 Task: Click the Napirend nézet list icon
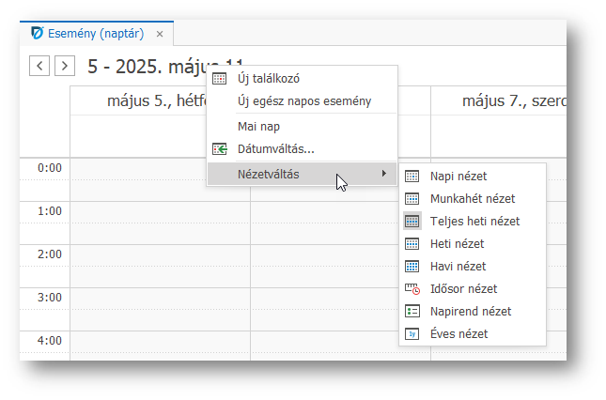point(412,311)
